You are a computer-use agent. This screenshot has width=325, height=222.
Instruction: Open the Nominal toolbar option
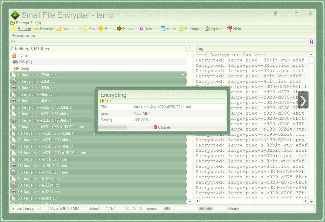[x=66, y=29]
